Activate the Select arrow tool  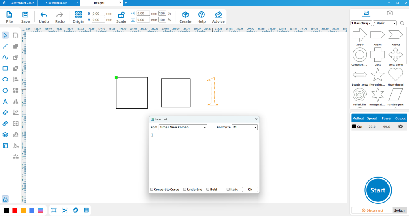click(5, 35)
